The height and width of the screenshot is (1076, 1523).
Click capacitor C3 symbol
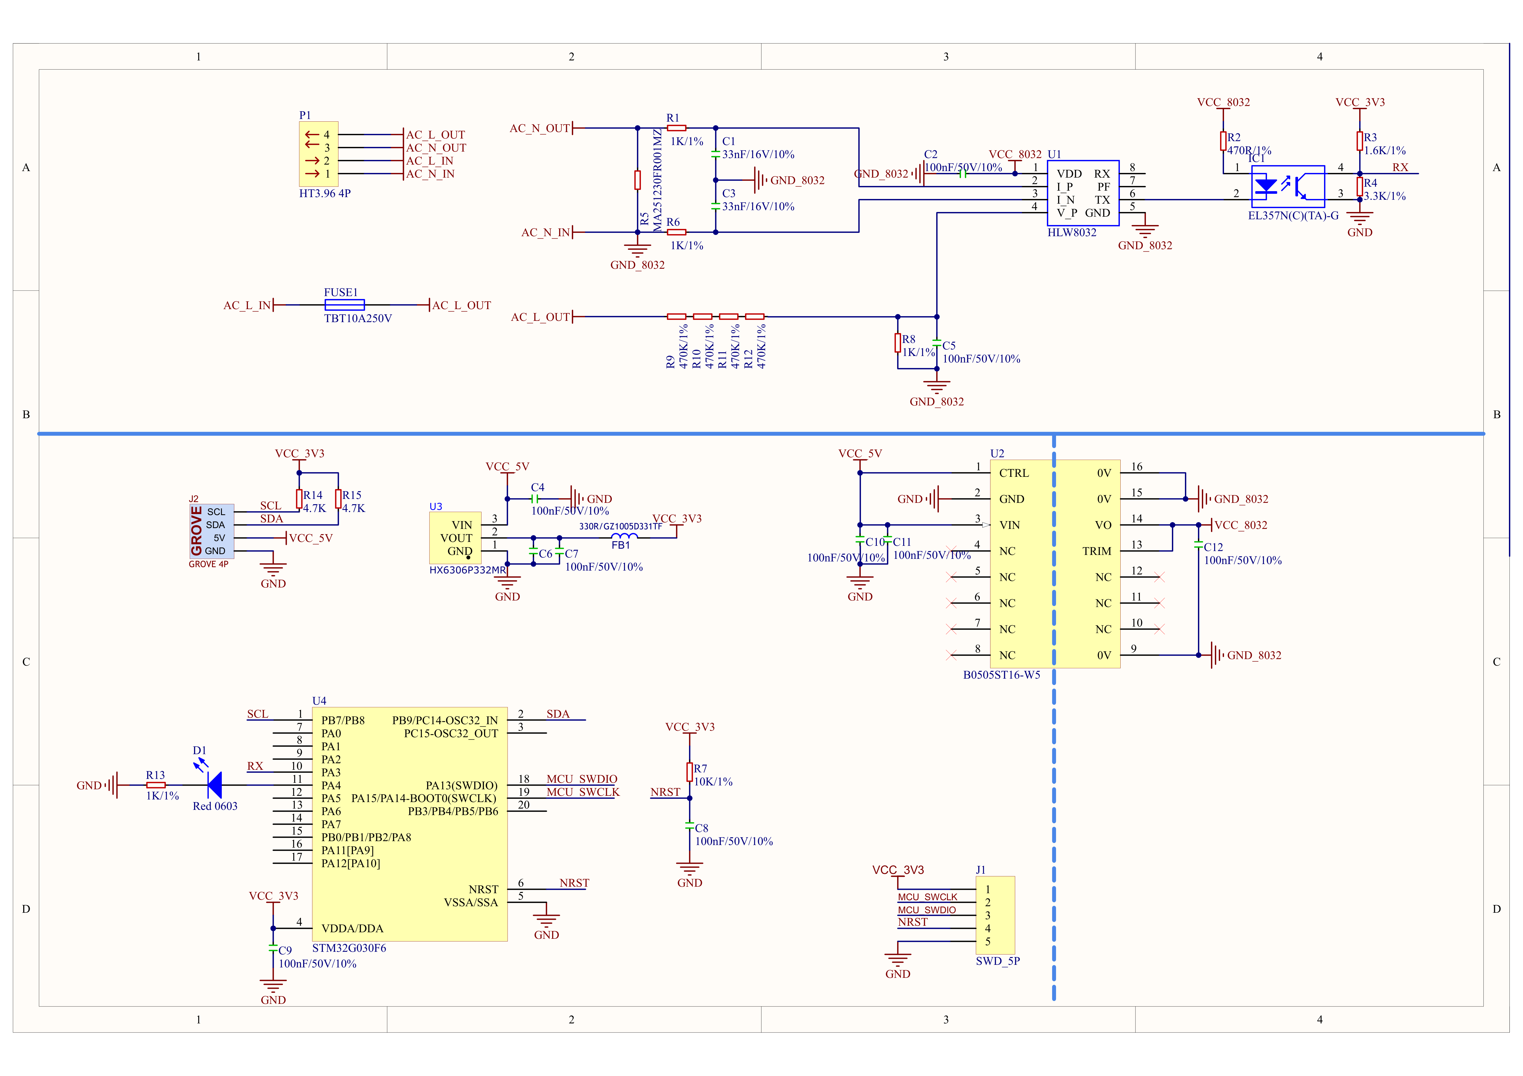[715, 206]
